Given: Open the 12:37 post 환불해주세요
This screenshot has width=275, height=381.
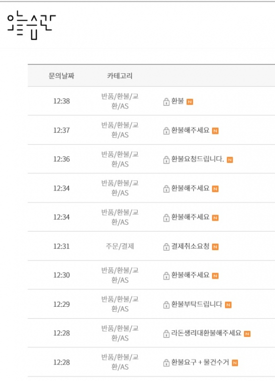Looking at the screenshot, I should tap(190, 130).
